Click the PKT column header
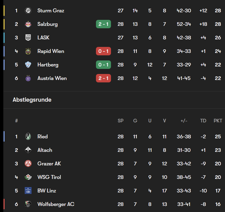The image size is (225, 212). tap(218, 121)
